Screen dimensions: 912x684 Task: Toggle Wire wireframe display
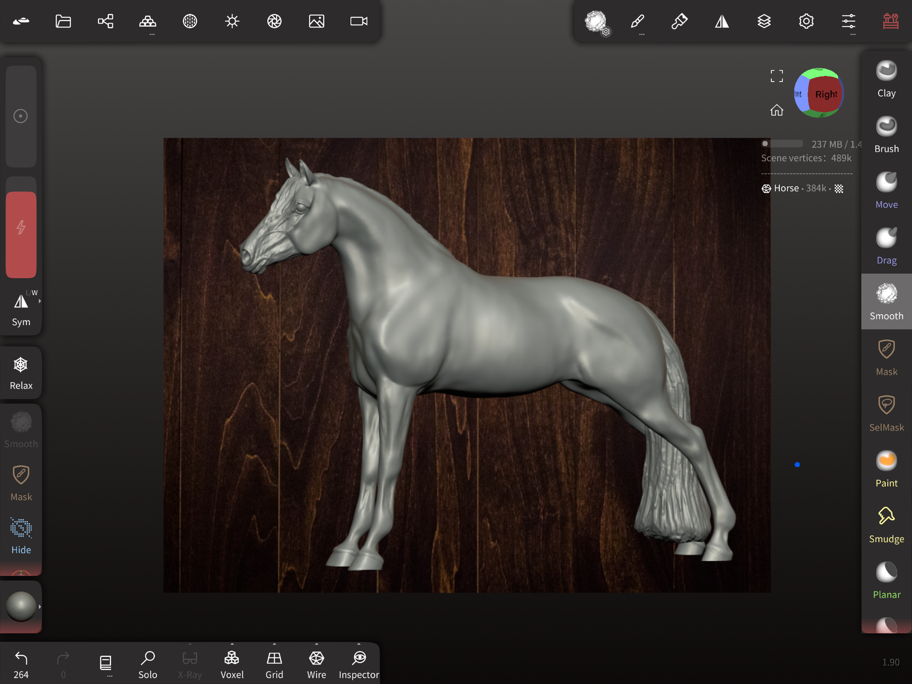(x=316, y=664)
